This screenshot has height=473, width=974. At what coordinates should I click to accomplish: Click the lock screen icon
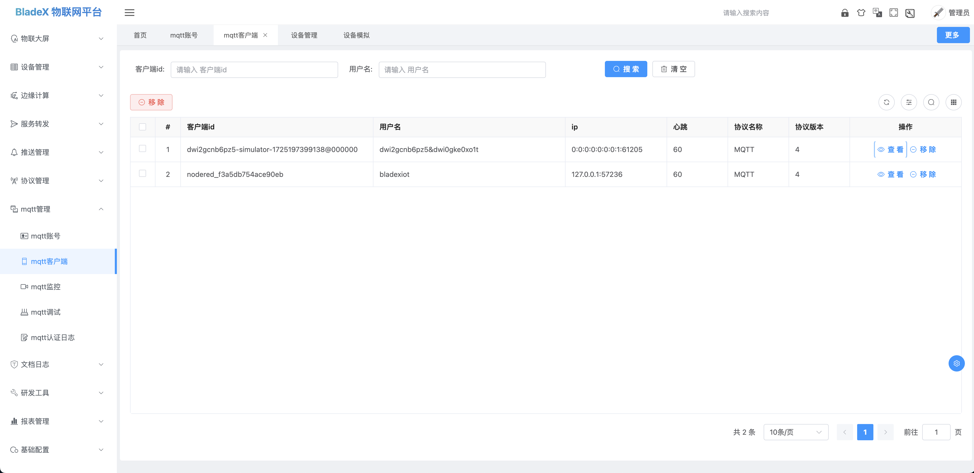(845, 13)
